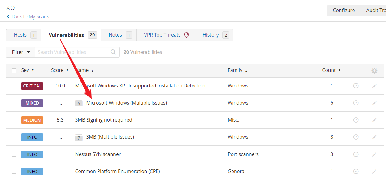Viewport: 386px width, 179px height.
Task: Click snooze icon in the Windows XP Unsupported row
Action: [356, 86]
